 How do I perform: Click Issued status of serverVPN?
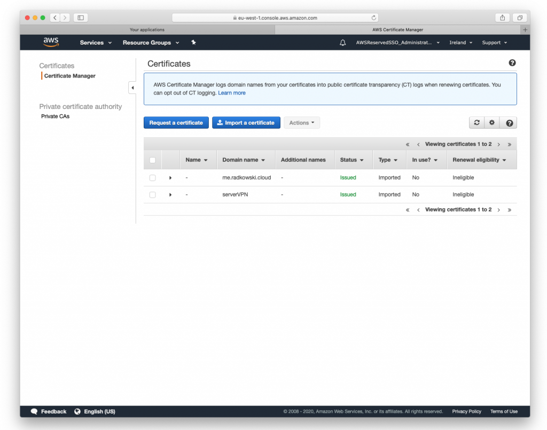(348, 194)
